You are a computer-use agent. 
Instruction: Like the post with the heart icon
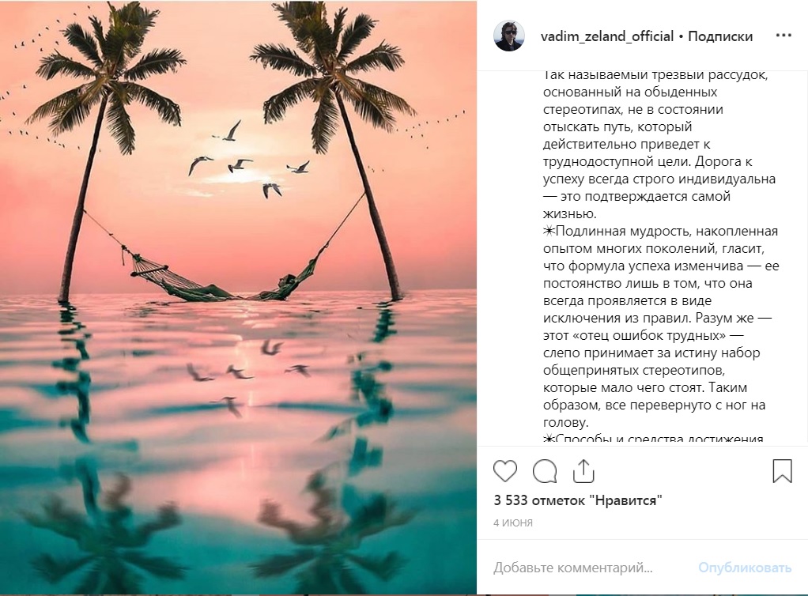(x=505, y=471)
